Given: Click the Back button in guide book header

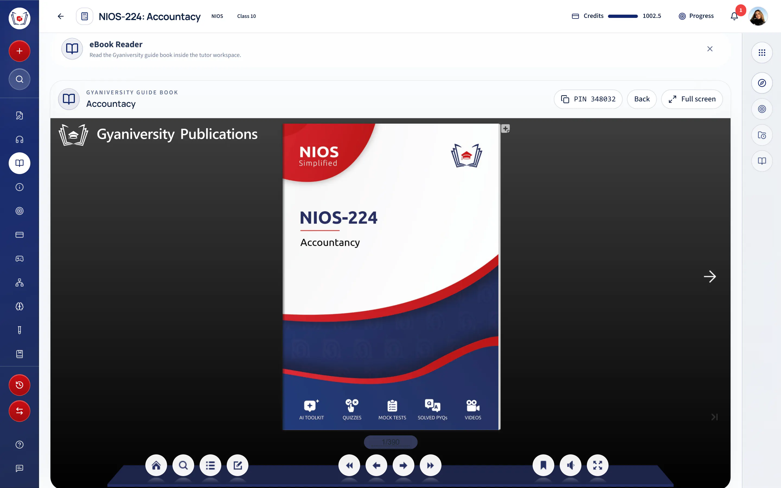Looking at the screenshot, I should pos(642,99).
